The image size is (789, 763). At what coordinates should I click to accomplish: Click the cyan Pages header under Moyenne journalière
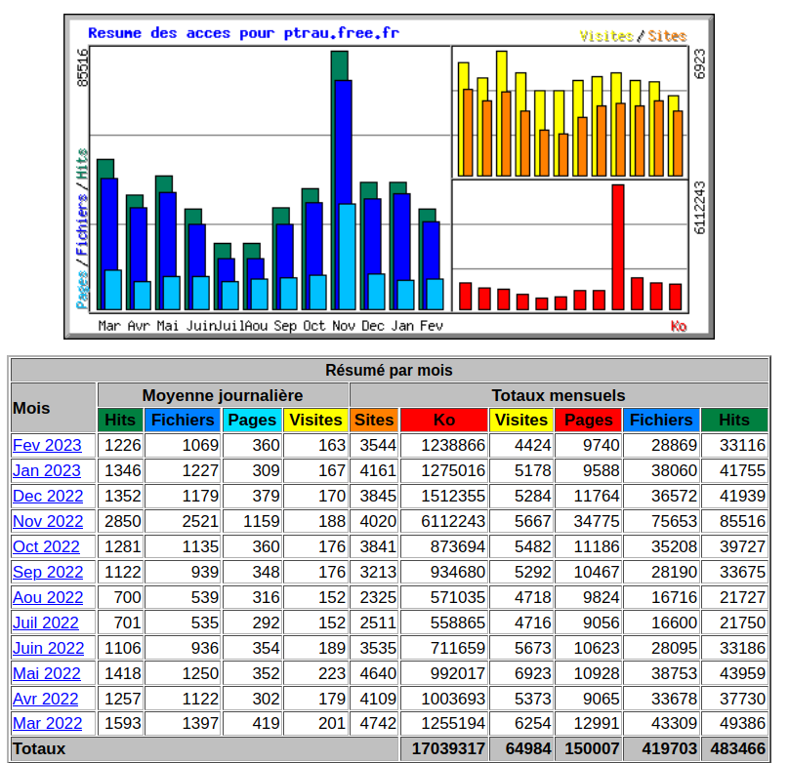(252, 420)
